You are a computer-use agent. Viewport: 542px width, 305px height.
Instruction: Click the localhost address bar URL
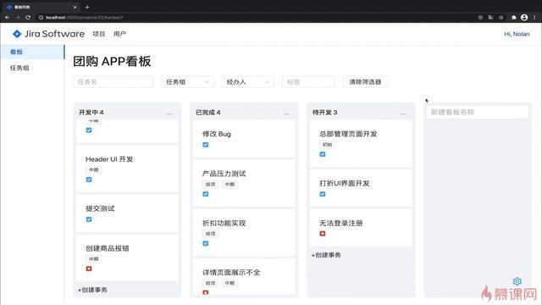(85, 17)
